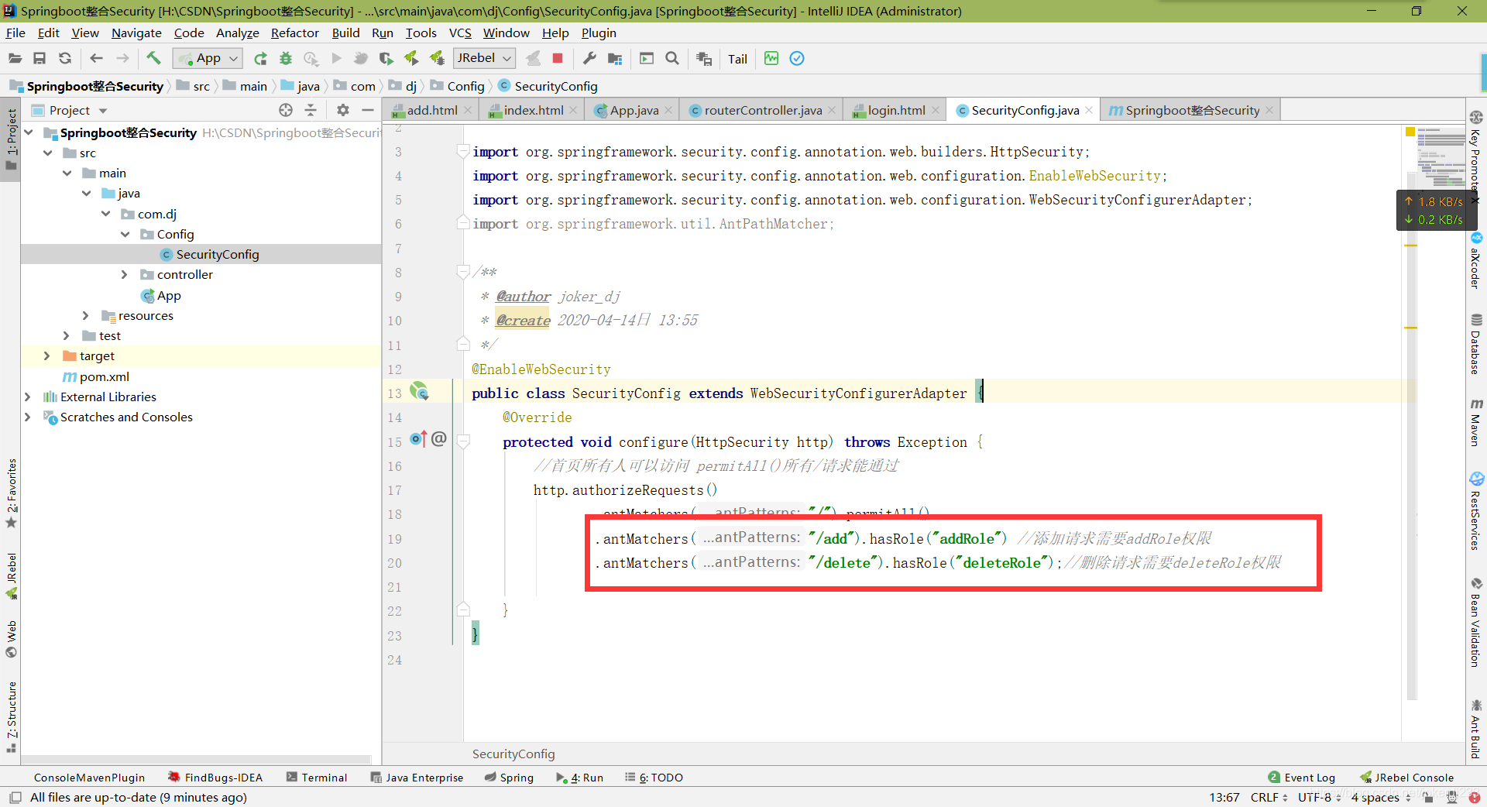This screenshot has height=807, width=1487.
Task: Expand the controller folder in project tree
Action: 124,275
